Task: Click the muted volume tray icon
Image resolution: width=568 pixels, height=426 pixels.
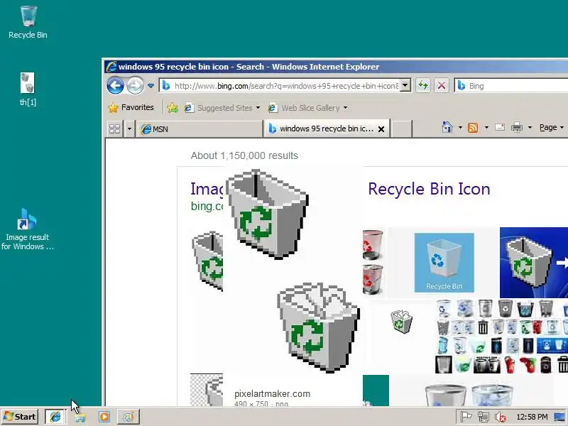Action: click(x=501, y=417)
